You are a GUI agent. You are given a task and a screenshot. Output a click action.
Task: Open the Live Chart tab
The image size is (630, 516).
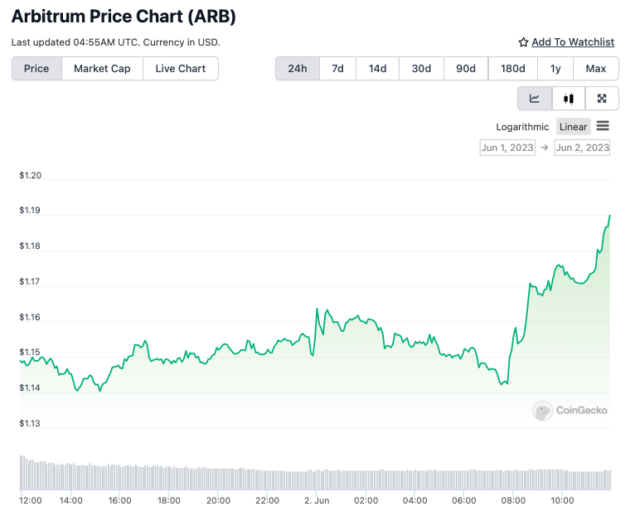click(x=181, y=68)
